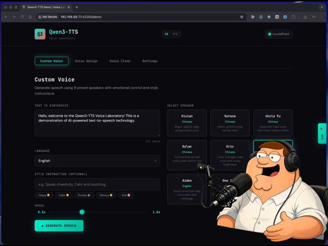This screenshot has width=328, height=246.
Task: Open the browser home icon
Action: [30, 17]
